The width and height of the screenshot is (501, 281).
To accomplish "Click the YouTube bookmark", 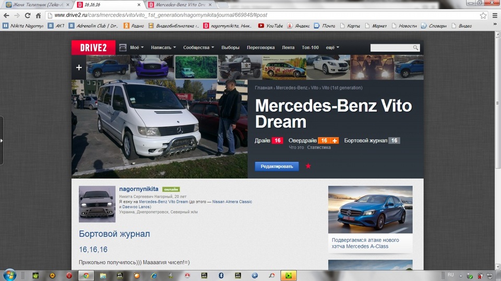I will (271, 26).
